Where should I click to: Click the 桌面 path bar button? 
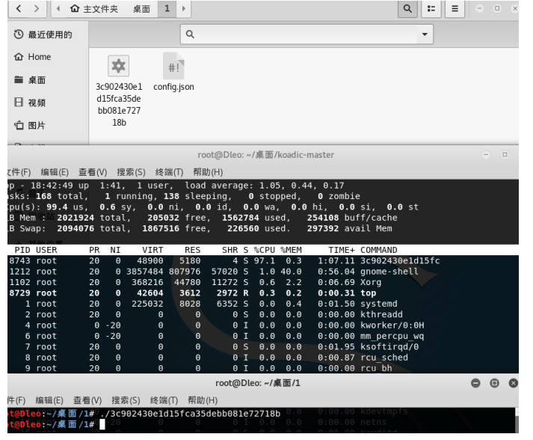(141, 9)
